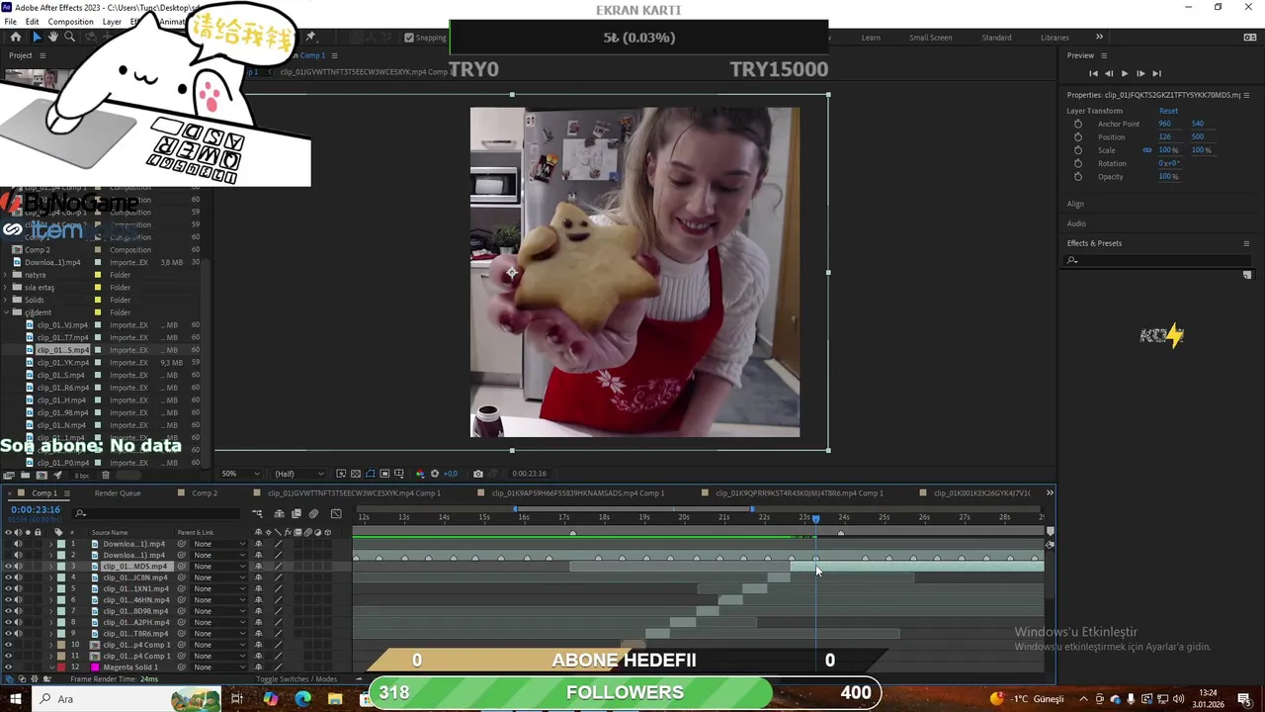This screenshot has height=712, width=1265.
Task: Open the Audio panel
Action: click(x=1076, y=223)
